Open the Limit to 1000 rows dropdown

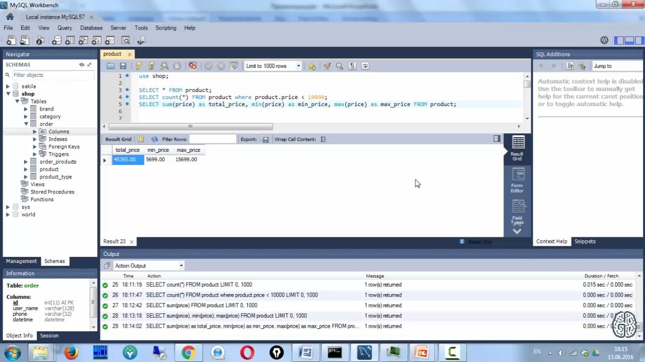coord(273,66)
